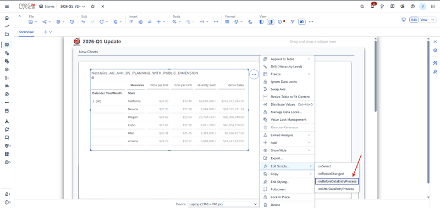Open the app grid launcher icon
The width and height of the screenshot is (440, 208).
pos(433,7)
